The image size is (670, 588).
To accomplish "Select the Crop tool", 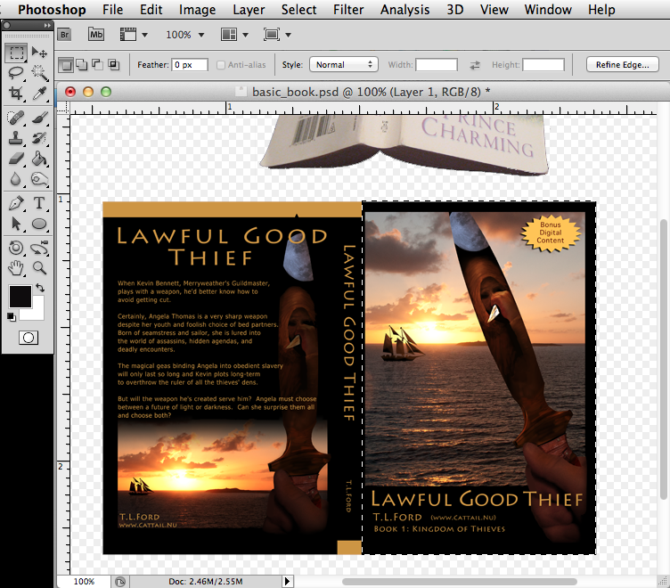I will pos(16,93).
